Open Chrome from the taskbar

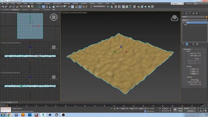9,115
